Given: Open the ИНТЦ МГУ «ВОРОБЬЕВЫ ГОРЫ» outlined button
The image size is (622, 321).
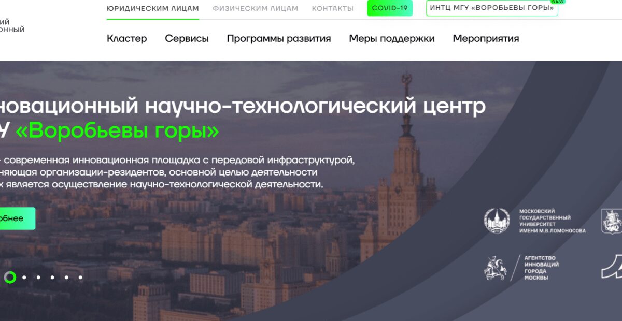Looking at the screenshot, I should (491, 9).
